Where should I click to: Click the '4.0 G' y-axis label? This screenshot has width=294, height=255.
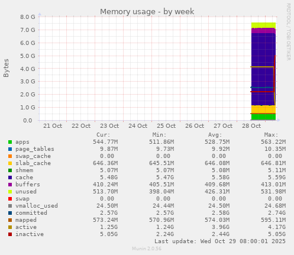click(x=28, y=69)
